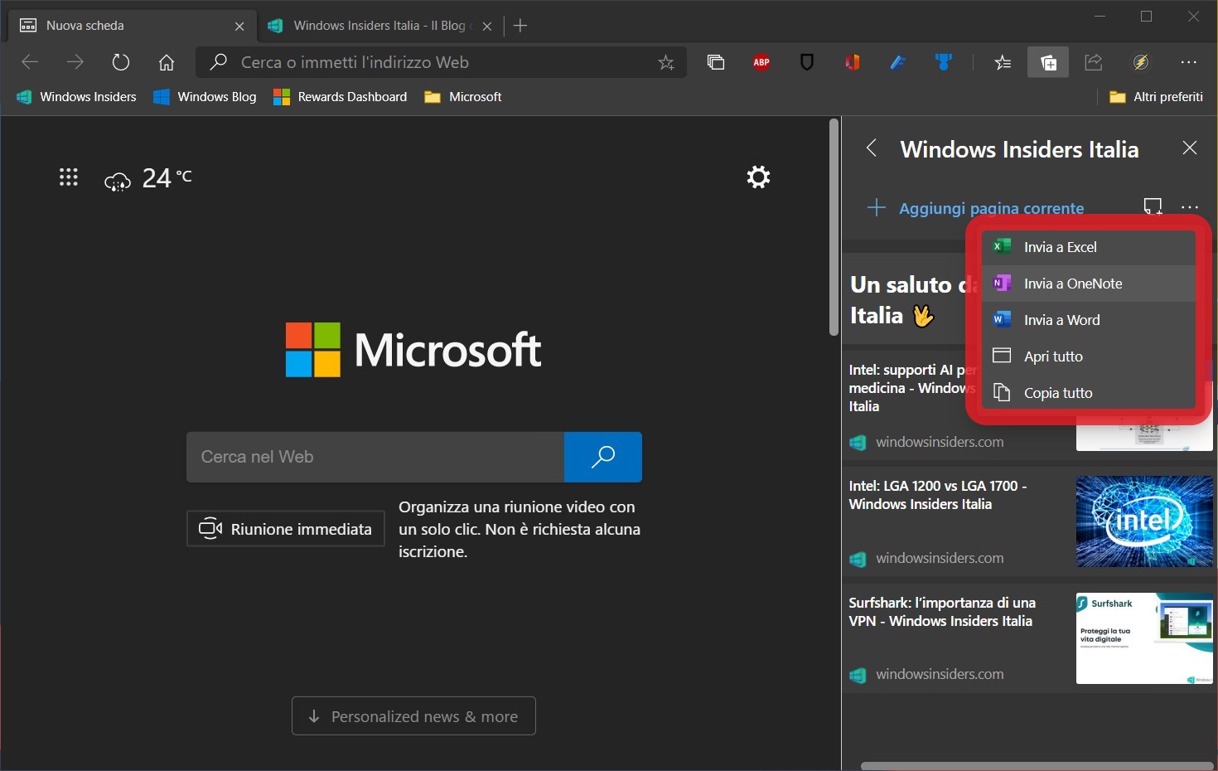This screenshot has height=771, width=1218.
Task: Toggle the Collections panel button
Action: coord(1048,62)
